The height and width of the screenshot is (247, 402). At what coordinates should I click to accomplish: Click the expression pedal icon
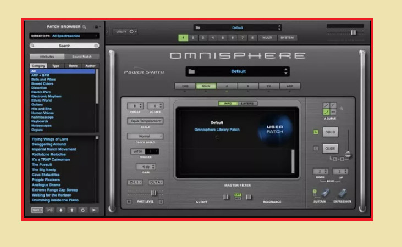[342, 193]
